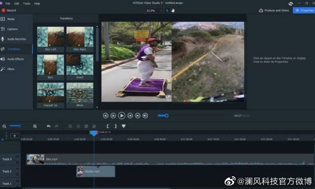This screenshot has width=315, height=189.
Task: Click the sync icon in title bar
Action: (x=290, y=3)
